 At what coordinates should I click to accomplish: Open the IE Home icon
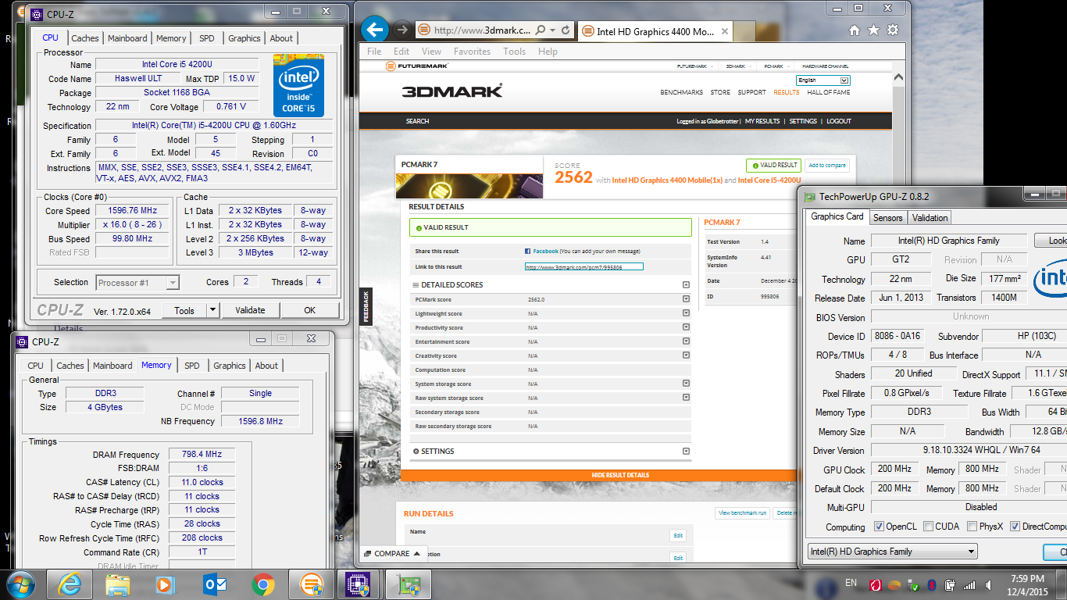855,30
